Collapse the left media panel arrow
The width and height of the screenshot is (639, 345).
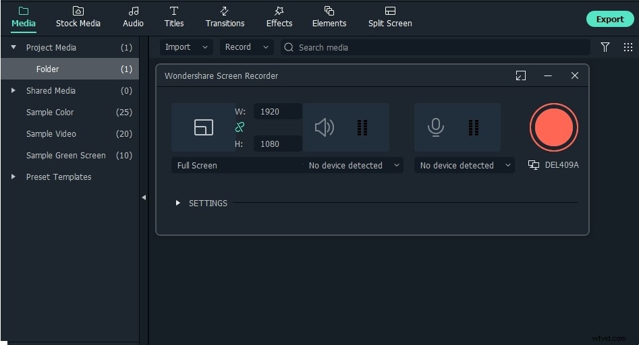coord(144,197)
